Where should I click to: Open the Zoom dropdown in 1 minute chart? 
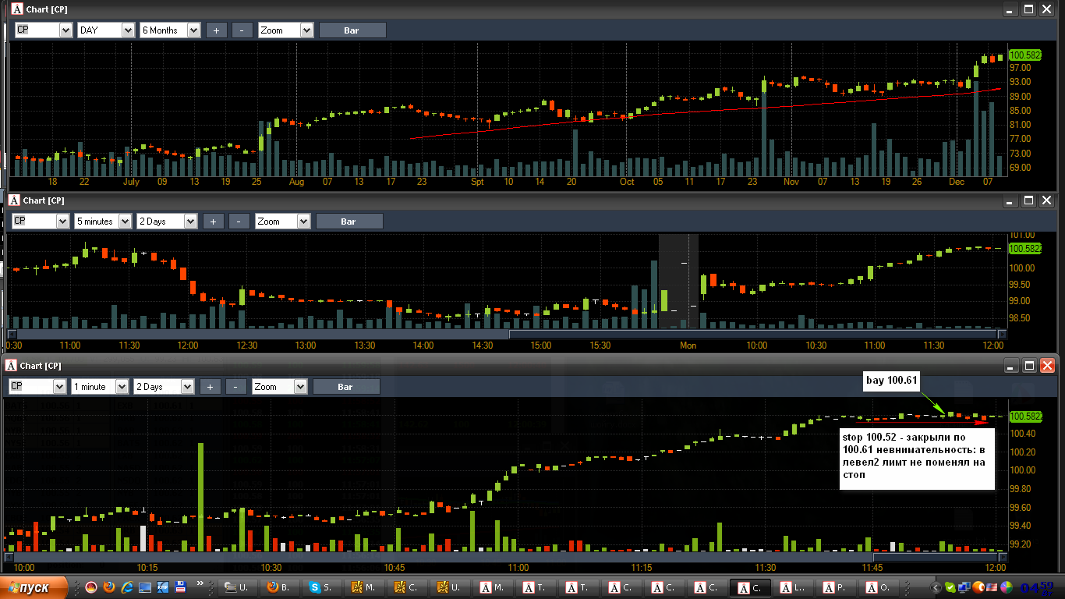[279, 387]
